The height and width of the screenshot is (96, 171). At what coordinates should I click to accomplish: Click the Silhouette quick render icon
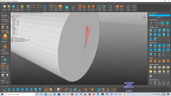(x=5, y=36)
